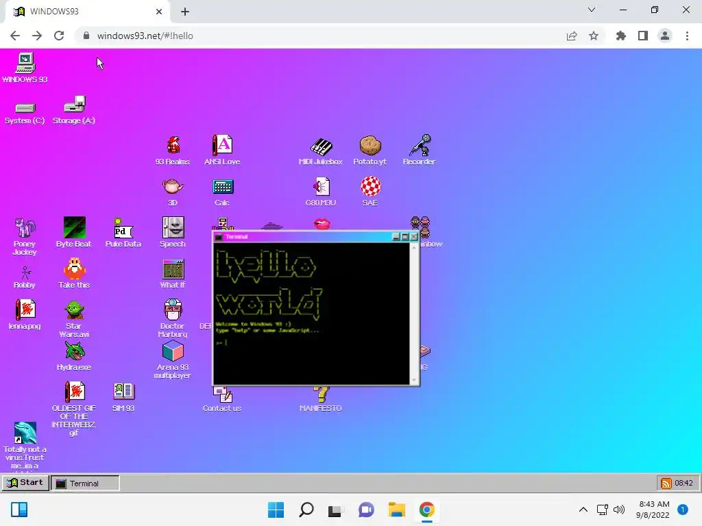Share this page icon in address bar

click(x=572, y=36)
